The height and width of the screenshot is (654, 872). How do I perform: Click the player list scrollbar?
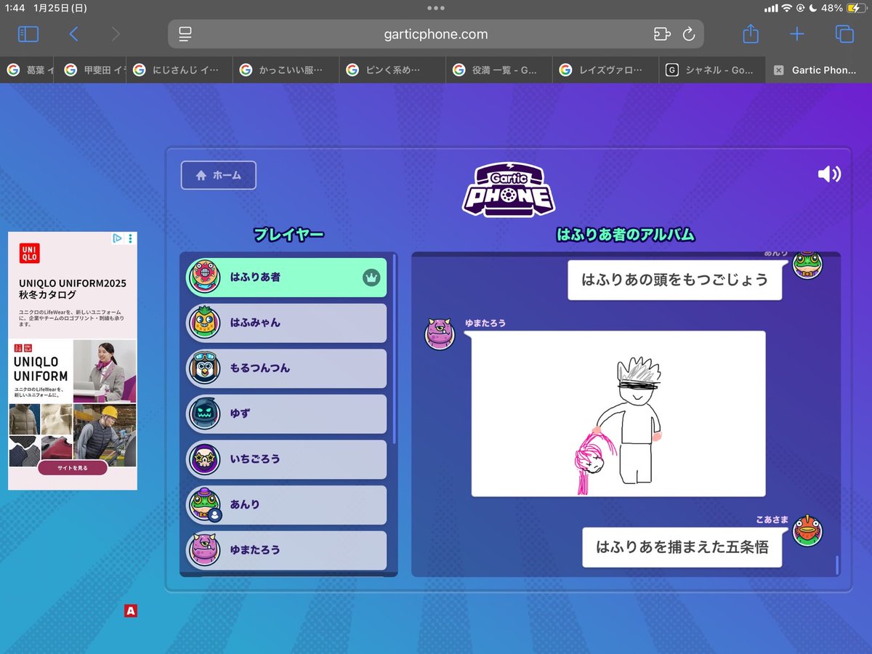pos(395,349)
